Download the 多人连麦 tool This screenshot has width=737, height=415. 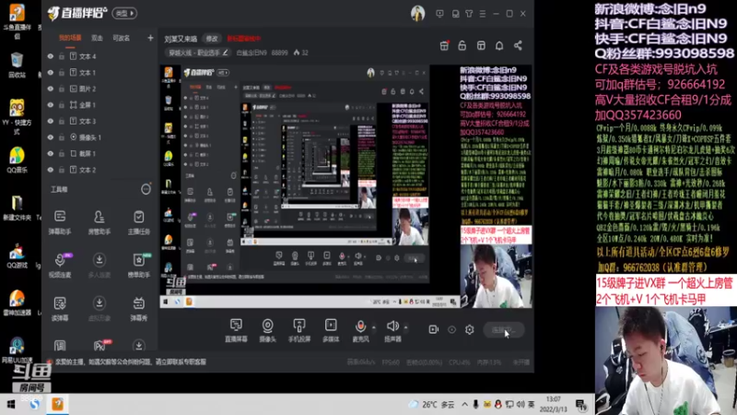coord(99,266)
